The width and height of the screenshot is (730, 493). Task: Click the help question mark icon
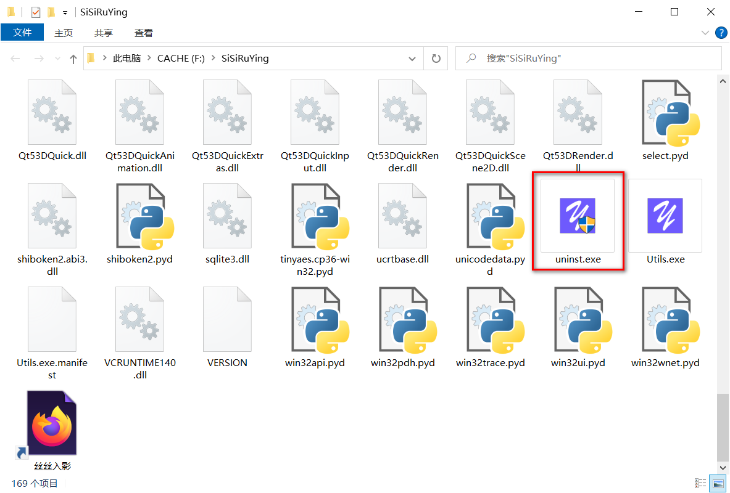click(x=720, y=33)
